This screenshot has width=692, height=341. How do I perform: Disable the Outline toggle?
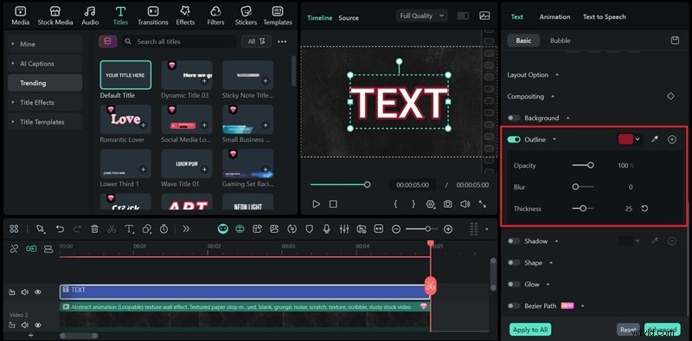514,139
